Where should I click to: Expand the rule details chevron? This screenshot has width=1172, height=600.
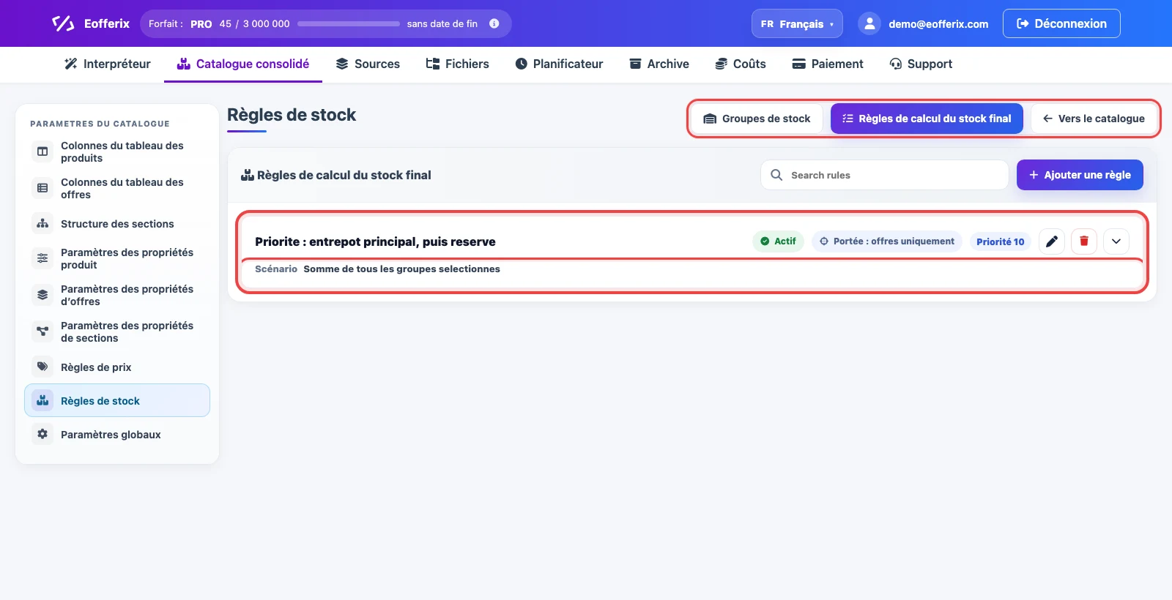point(1116,241)
